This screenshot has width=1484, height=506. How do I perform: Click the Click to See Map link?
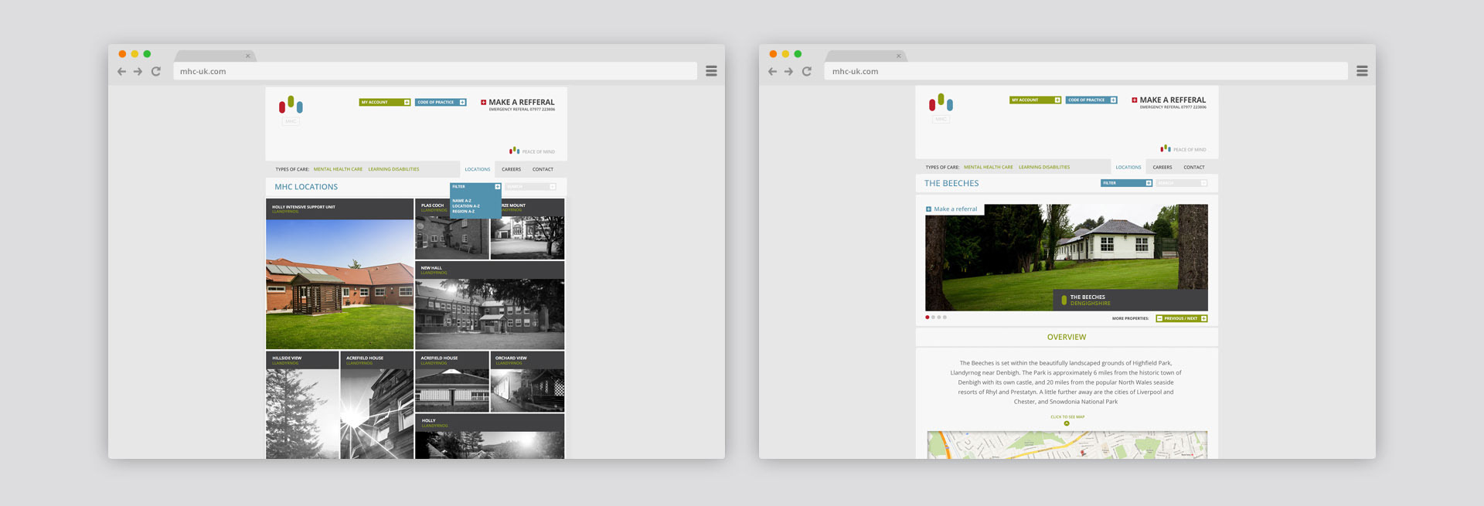click(x=1067, y=416)
